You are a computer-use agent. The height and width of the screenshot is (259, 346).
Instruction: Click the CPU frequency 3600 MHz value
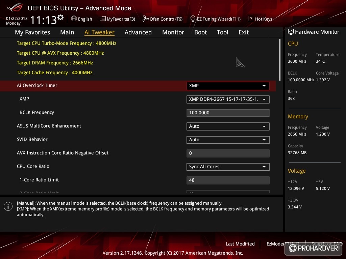pos(297,61)
